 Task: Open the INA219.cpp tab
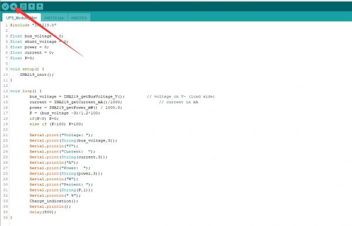pos(54,18)
